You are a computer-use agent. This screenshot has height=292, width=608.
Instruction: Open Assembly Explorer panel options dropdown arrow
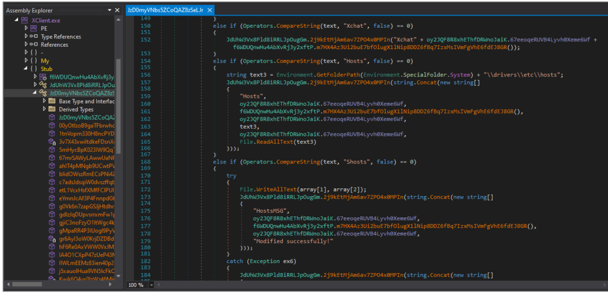[109, 10]
